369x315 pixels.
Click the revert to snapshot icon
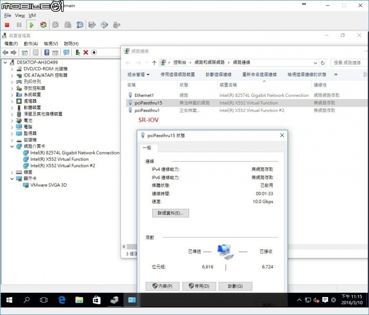click(x=68, y=25)
